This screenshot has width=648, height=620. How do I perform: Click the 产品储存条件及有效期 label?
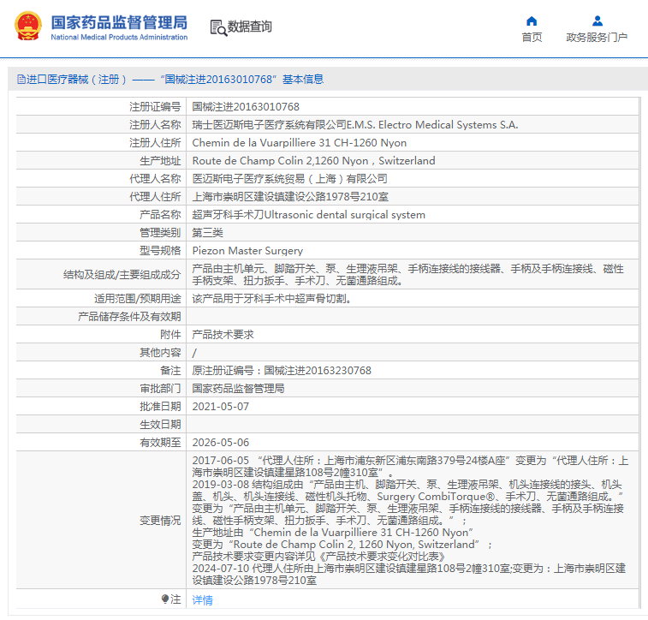[x=129, y=317]
